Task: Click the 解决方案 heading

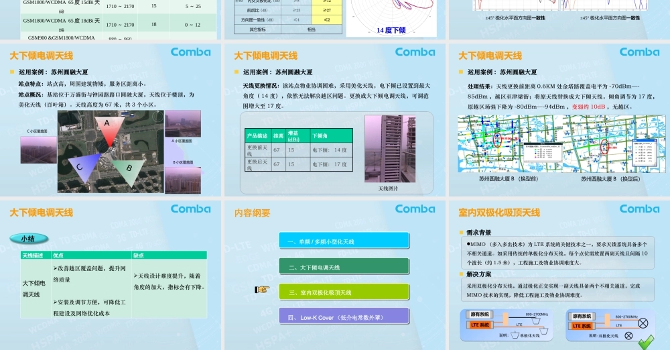Action: [x=478, y=274]
